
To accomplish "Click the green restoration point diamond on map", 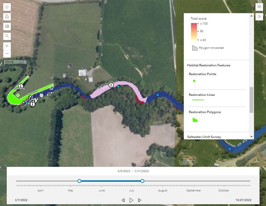I will (18, 95).
